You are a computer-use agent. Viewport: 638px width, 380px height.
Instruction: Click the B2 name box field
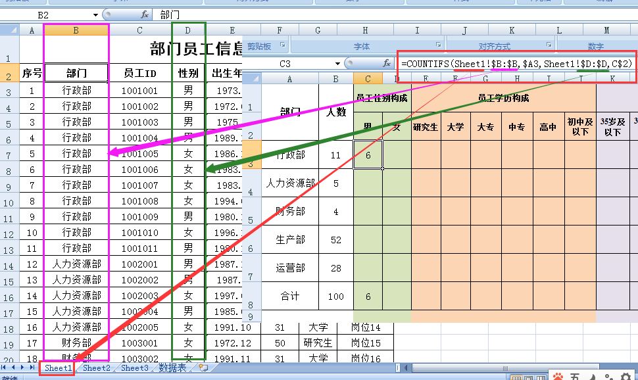[45, 15]
